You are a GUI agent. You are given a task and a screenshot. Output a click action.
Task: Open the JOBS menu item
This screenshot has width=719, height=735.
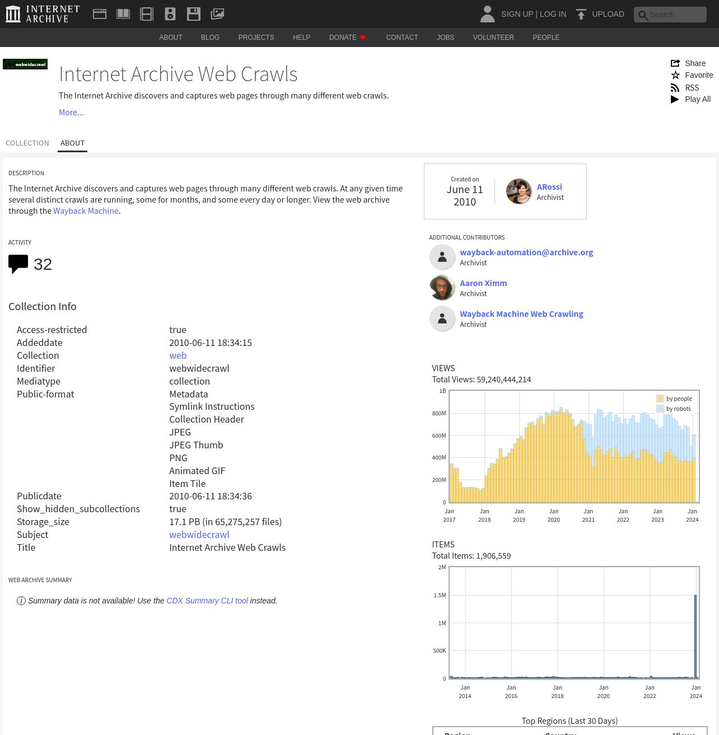click(x=446, y=38)
